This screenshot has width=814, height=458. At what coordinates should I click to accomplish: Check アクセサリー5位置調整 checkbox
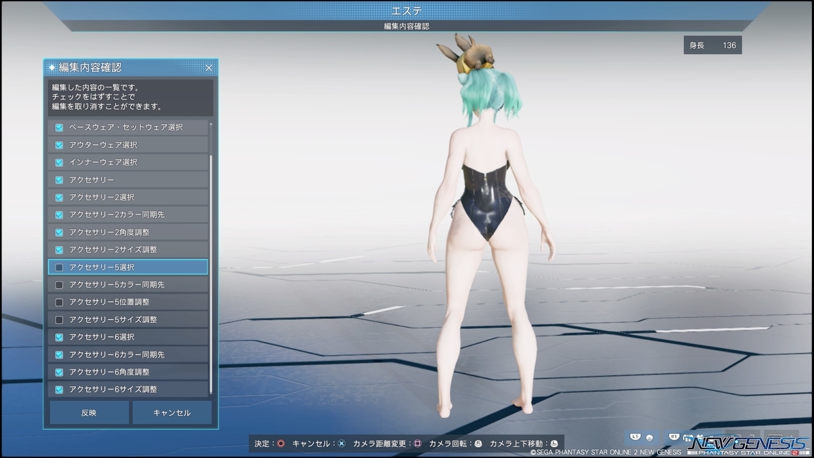(59, 302)
